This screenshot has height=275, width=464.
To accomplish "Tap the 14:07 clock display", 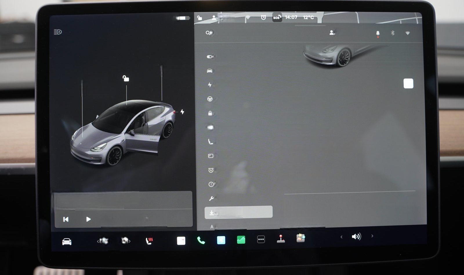I will (291, 17).
